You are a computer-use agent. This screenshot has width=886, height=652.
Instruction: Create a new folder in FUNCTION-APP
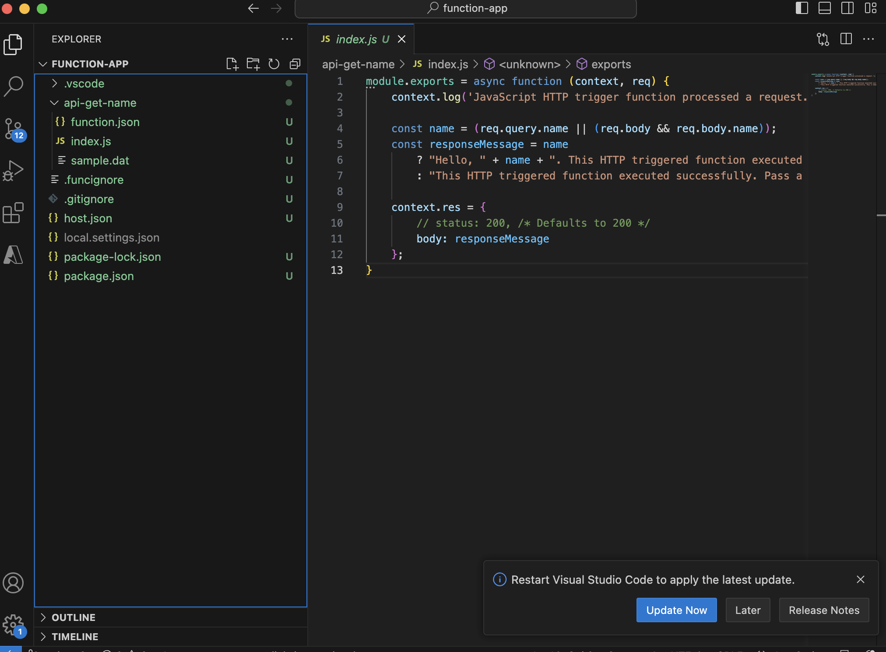point(253,64)
